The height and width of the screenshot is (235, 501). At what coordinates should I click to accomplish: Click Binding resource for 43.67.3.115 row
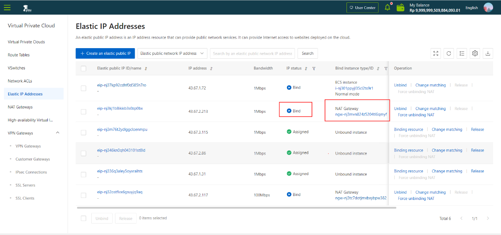[409, 129]
